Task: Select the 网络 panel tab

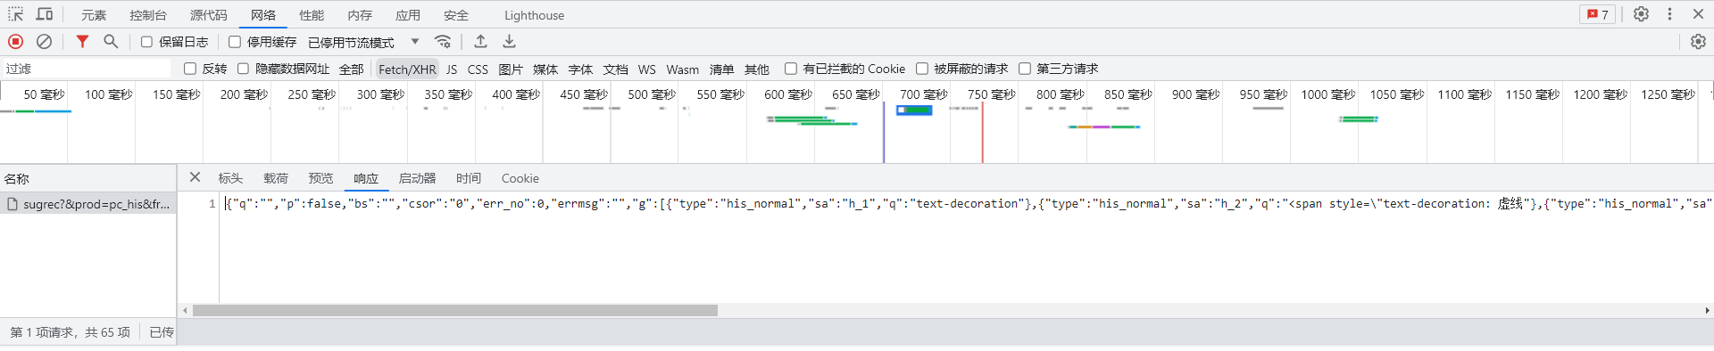Action: point(263,15)
